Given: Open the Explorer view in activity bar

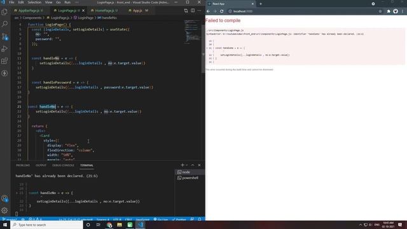Looking at the screenshot, I should click(4, 12).
